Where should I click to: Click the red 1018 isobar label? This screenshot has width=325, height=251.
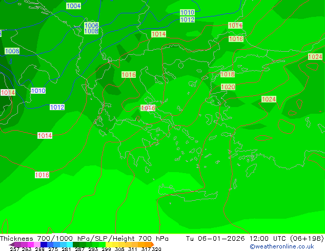click(x=228, y=74)
